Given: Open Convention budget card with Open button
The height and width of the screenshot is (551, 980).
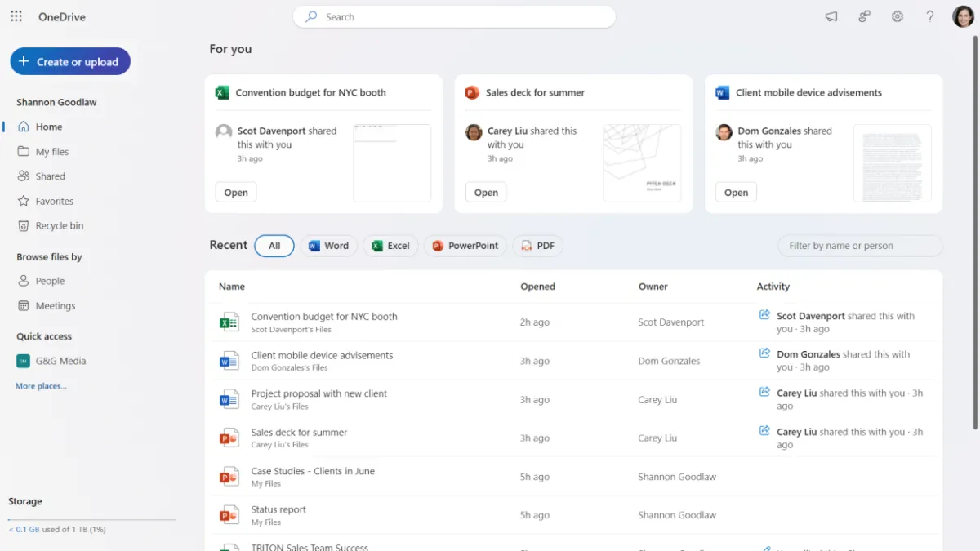Looking at the screenshot, I should pyautogui.click(x=236, y=193).
